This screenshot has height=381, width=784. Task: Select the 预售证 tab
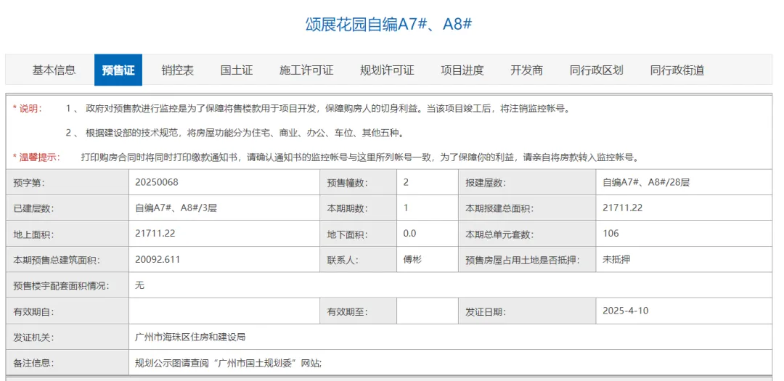(x=118, y=70)
